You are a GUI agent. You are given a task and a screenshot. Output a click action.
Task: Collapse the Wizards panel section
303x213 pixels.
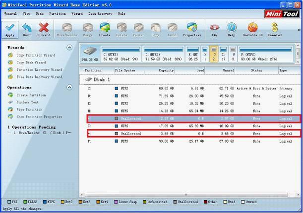[69, 48]
